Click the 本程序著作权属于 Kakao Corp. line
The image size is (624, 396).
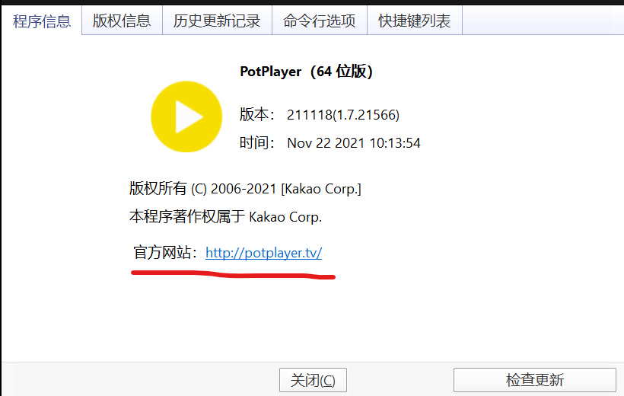pyautogui.click(x=225, y=217)
